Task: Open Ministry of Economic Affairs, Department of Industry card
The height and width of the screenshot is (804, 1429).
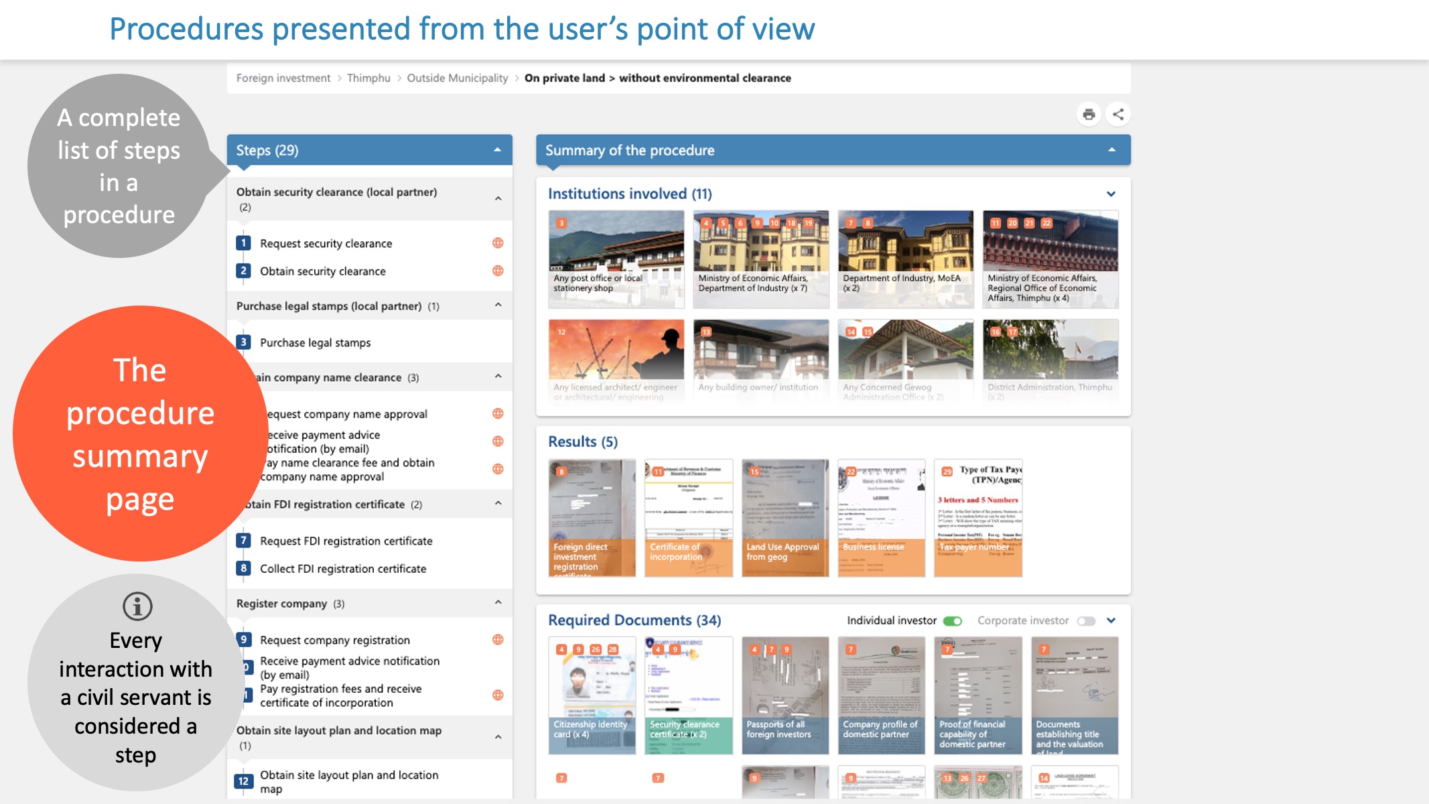Action: point(761,259)
